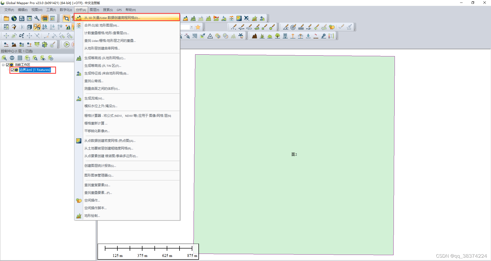
Task: Click the green puzzle piece icon
Action: 45,45
